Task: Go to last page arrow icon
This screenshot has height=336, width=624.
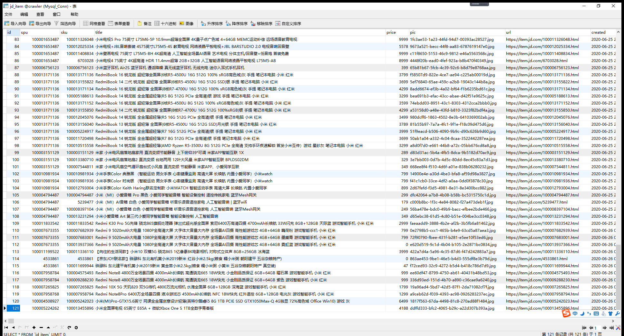Action: pyautogui.click(x=611, y=328)
